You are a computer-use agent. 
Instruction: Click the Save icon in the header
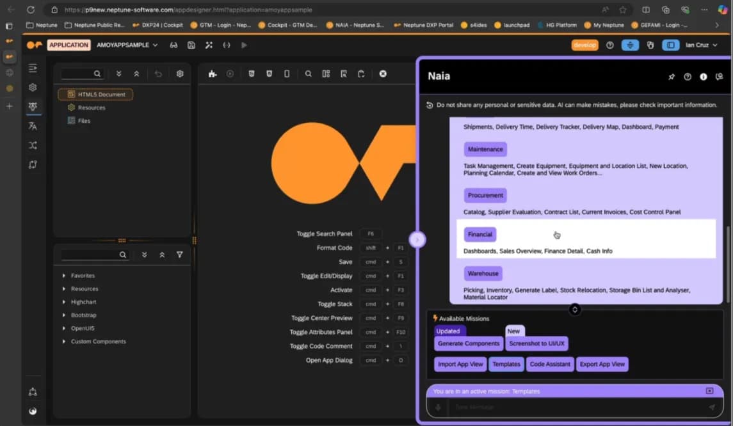point(191,45)
